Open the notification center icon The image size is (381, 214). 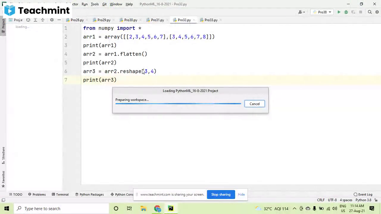(x=372, y=209)
